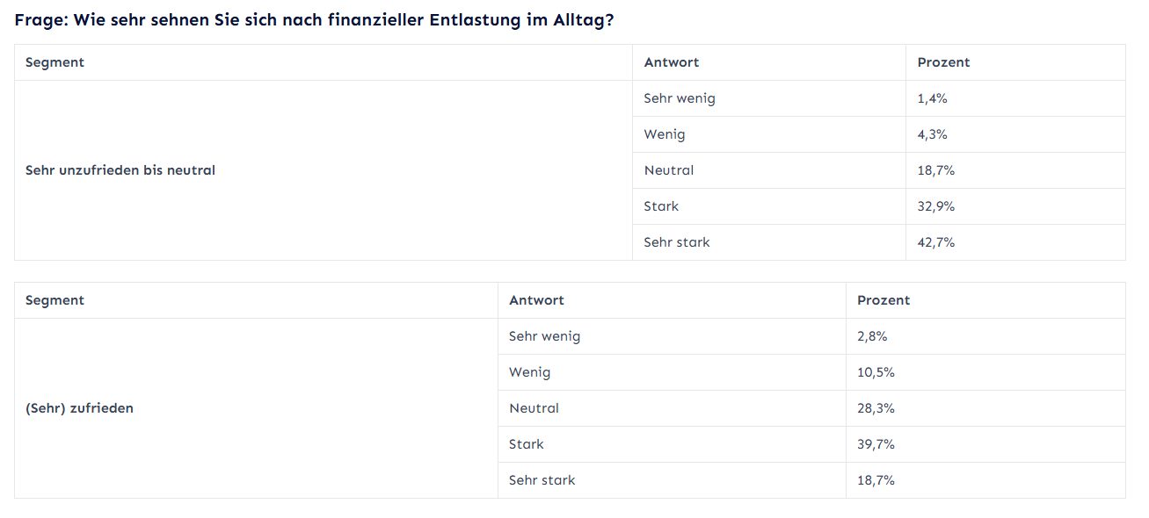Click the 2,8% percentage cell
Image resolution: width=1149 pixels, height=518 pixels.
click(x=872, y=336)
